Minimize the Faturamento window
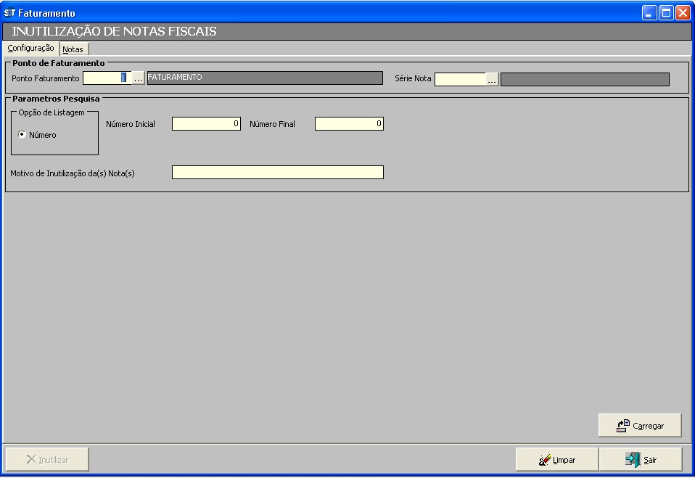Screen dimensions: 695x478 (649, 13)
